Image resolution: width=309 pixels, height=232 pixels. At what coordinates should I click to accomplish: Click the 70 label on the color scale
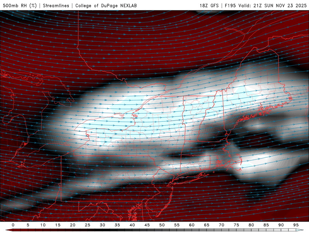221,225
